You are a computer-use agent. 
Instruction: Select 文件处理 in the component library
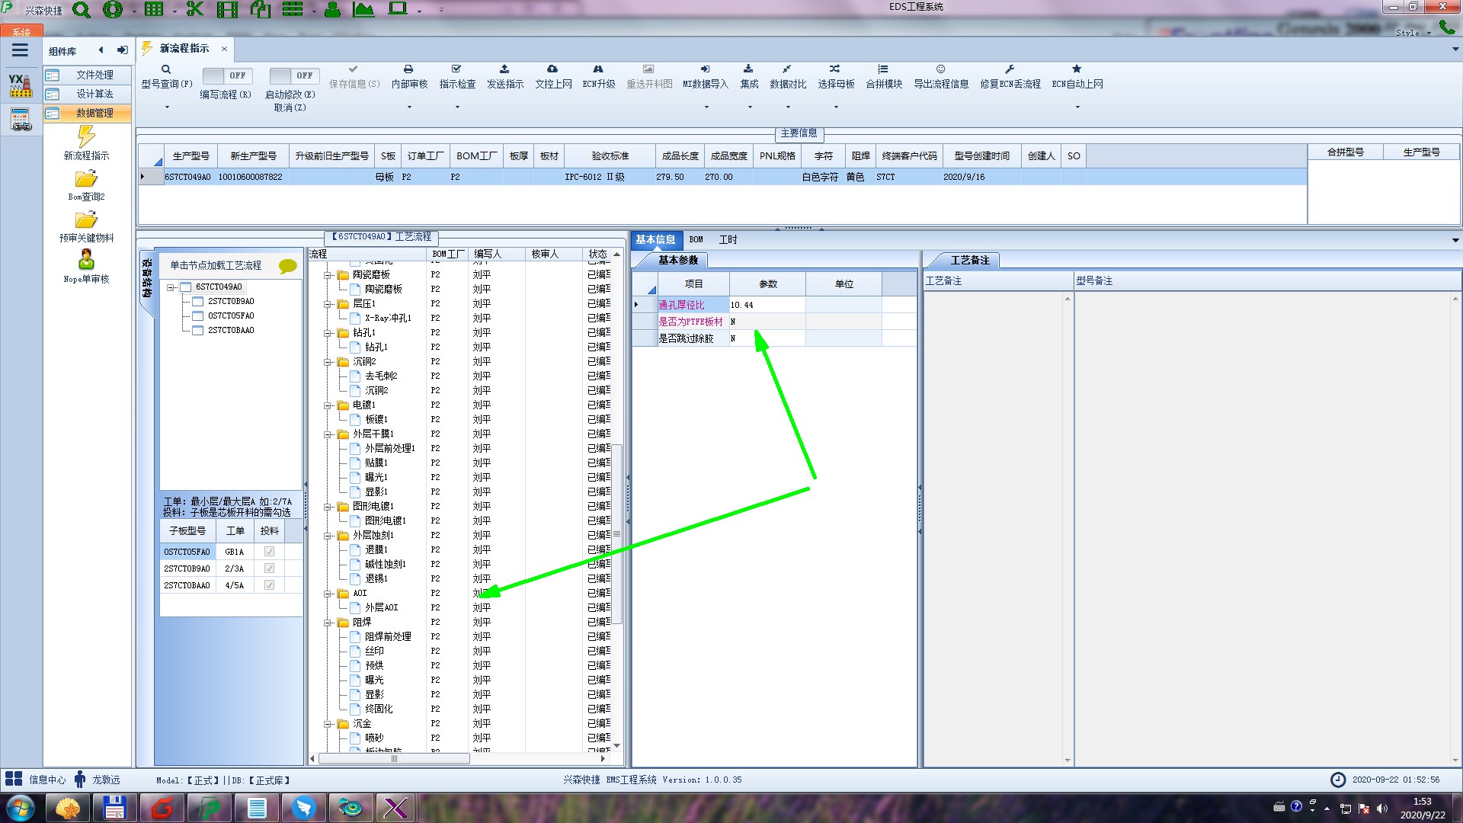click(94, 75)
